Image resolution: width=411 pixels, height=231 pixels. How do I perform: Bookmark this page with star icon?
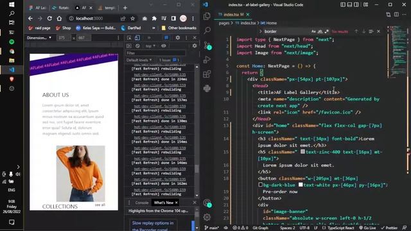(x=133, y=19)
